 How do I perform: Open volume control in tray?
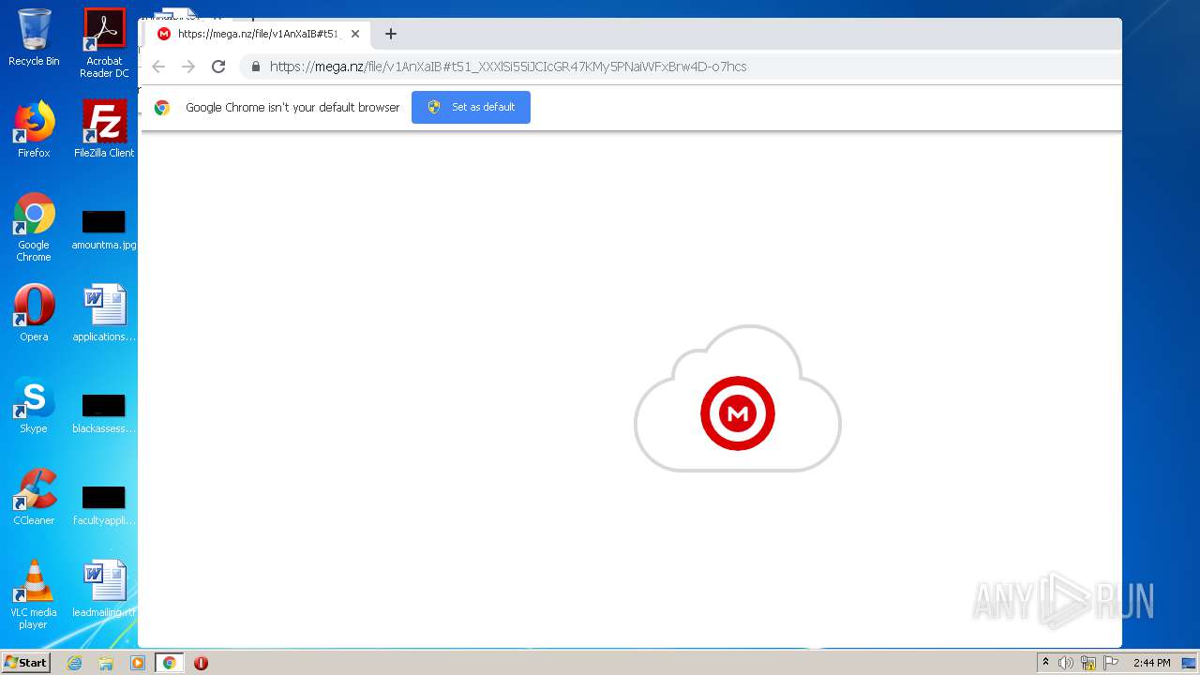[x=1066, y=663]
